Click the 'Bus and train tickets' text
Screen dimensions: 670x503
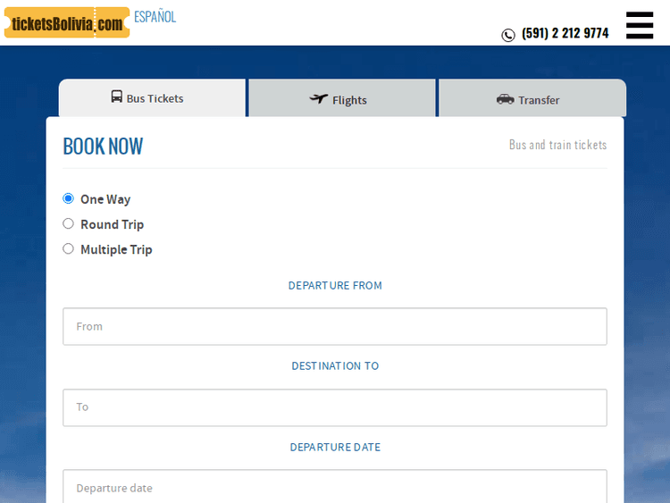[557, 145]
